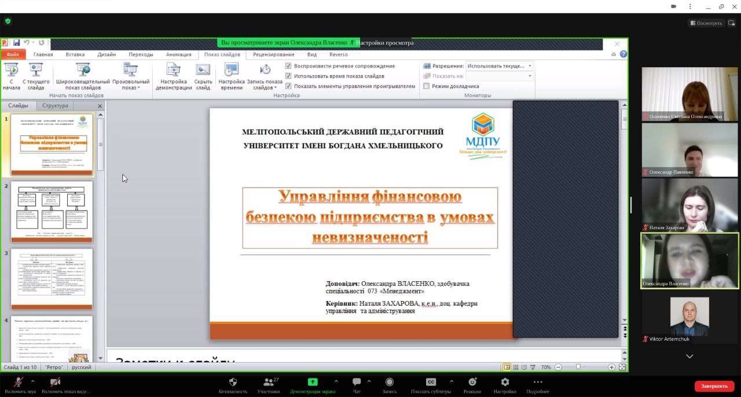This screenshot has width=741, height=397.
Task: Click the Show Subtitles CC icon
Action: [431, 382]
